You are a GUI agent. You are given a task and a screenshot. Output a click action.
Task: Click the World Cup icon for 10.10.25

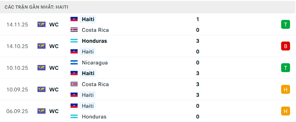[41, 68]
